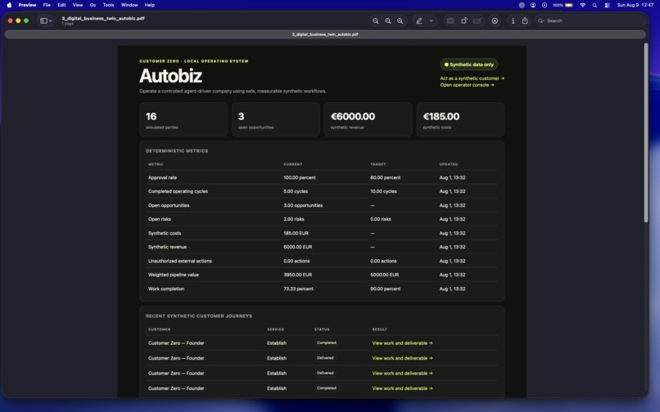
Task: Click 'Completed operating cycles' metric label
Action: pyautogui.click(x=178, y=191)
